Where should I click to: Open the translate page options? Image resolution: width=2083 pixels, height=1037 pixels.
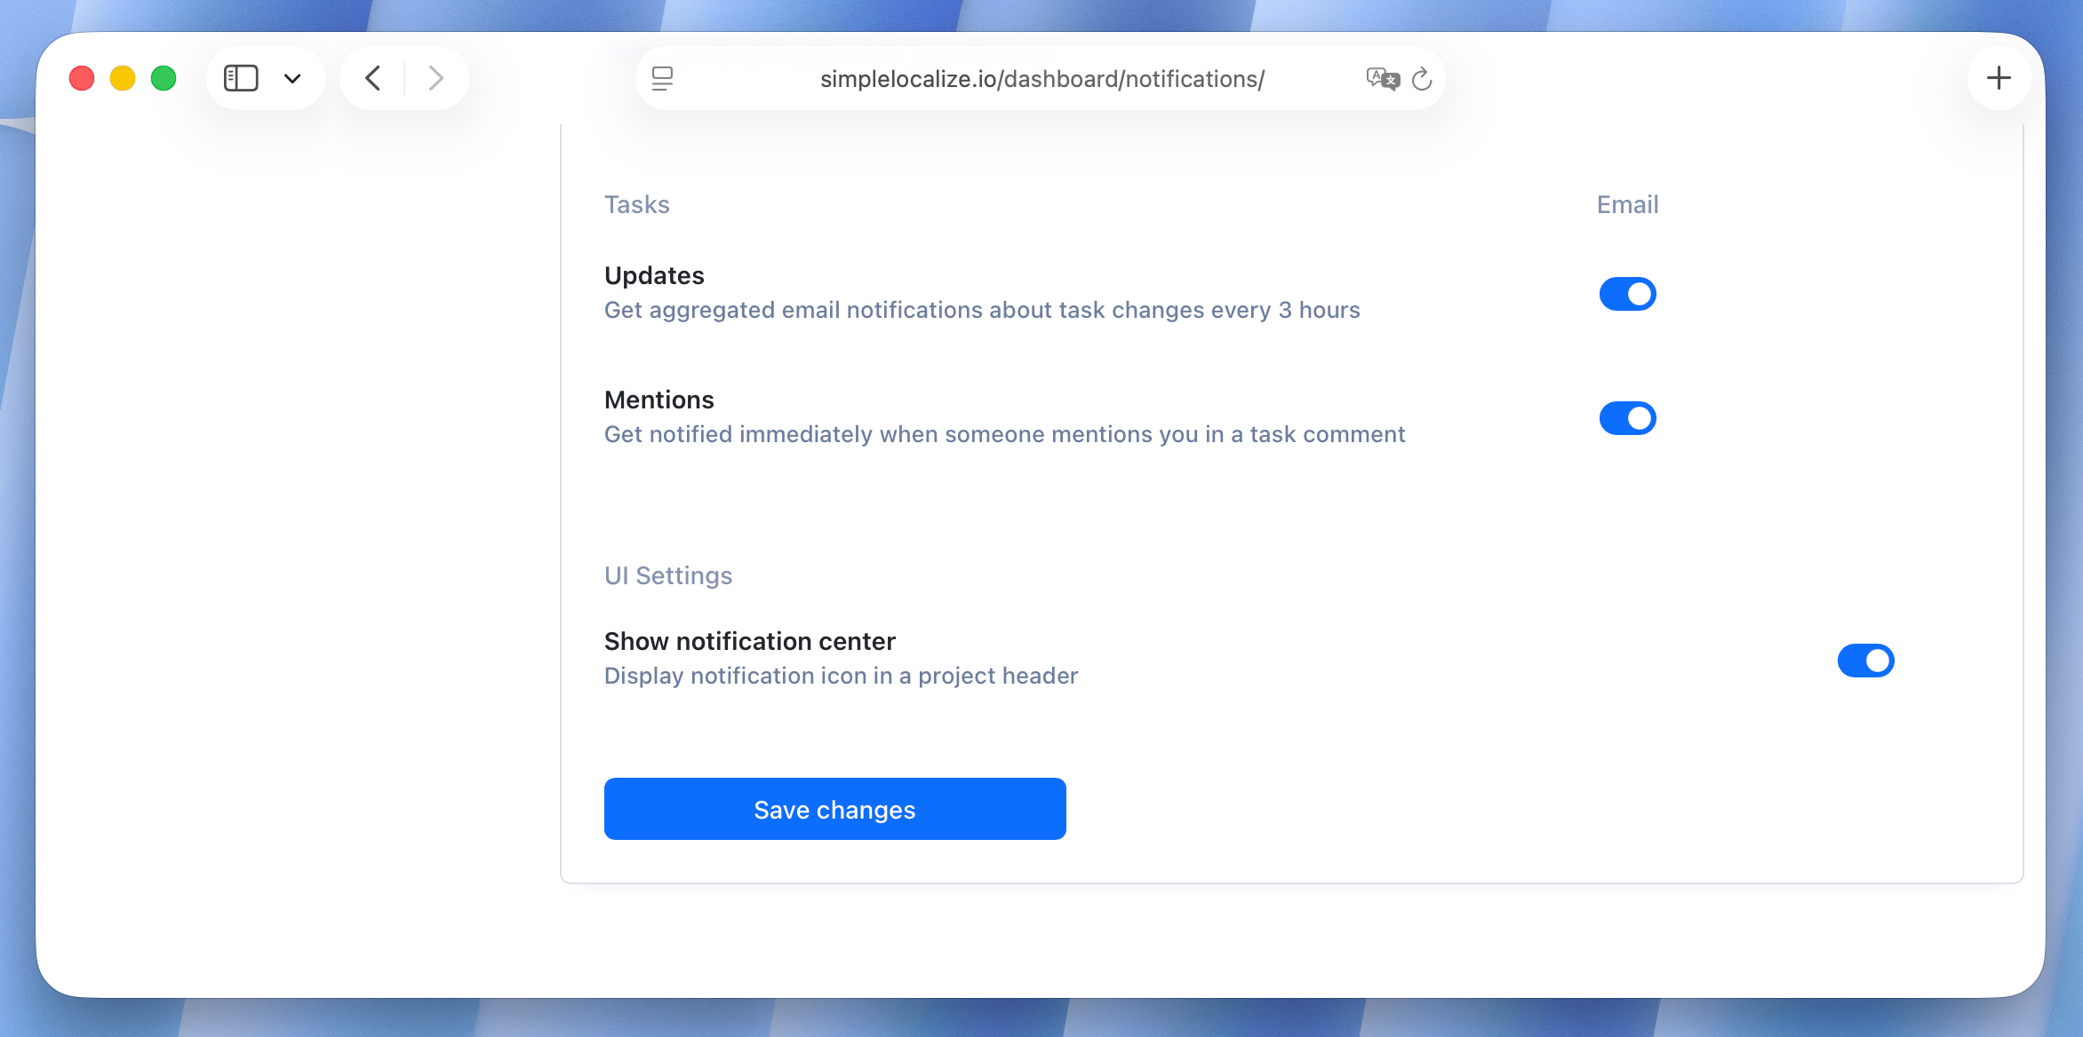1381,78
